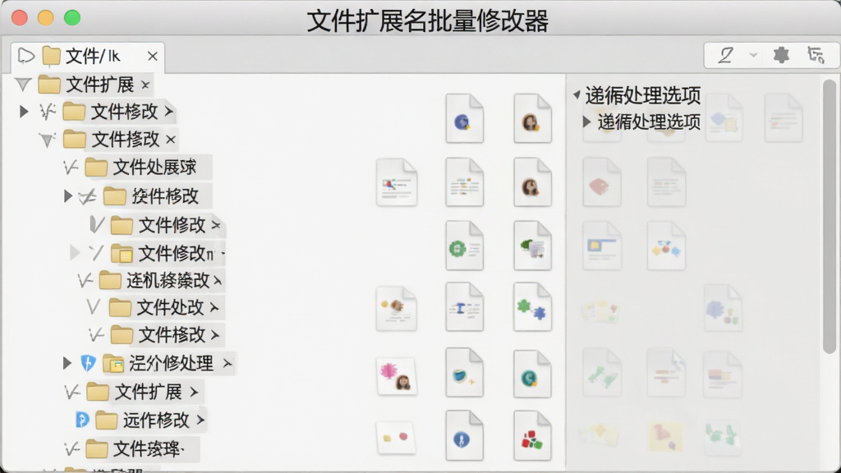The height and width of the screenshot is (473, 841).
Task: Collapse the 递循处理选项 section header
Action: coord(577,95)
